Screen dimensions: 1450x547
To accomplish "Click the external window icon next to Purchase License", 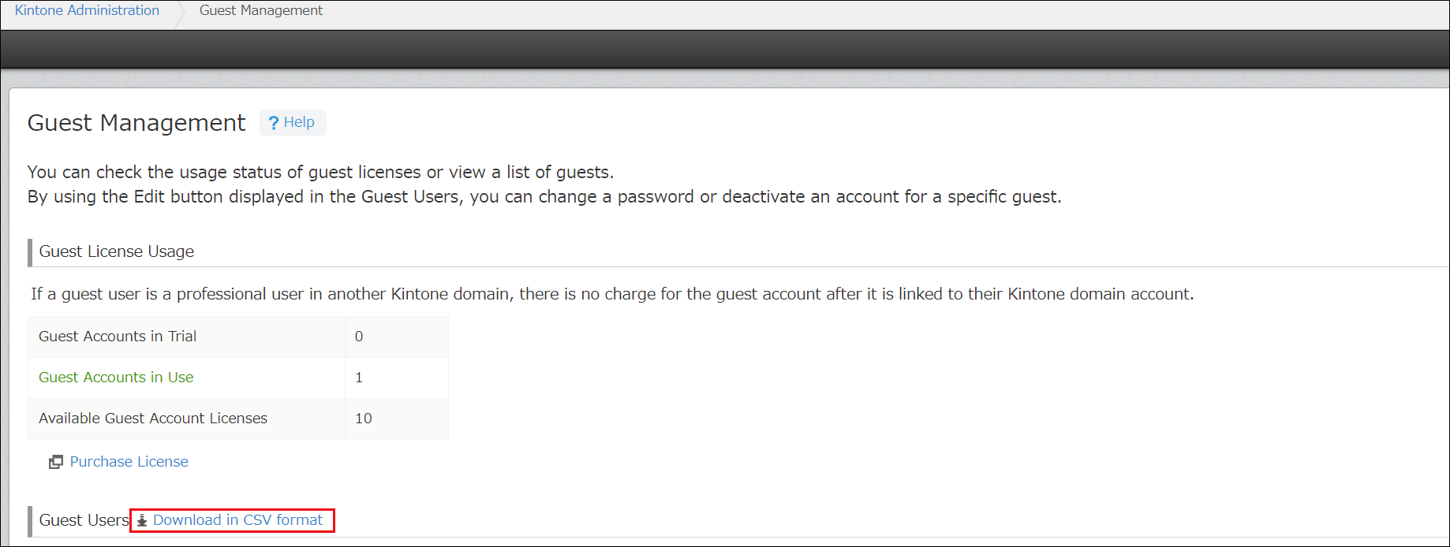I will click(x=55, y=461).
